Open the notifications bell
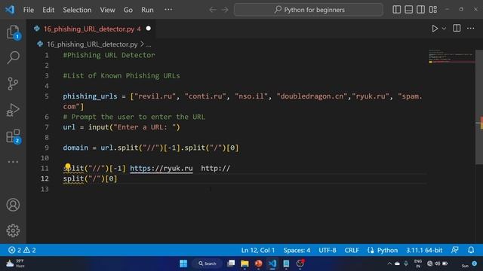 coord(471,250)
